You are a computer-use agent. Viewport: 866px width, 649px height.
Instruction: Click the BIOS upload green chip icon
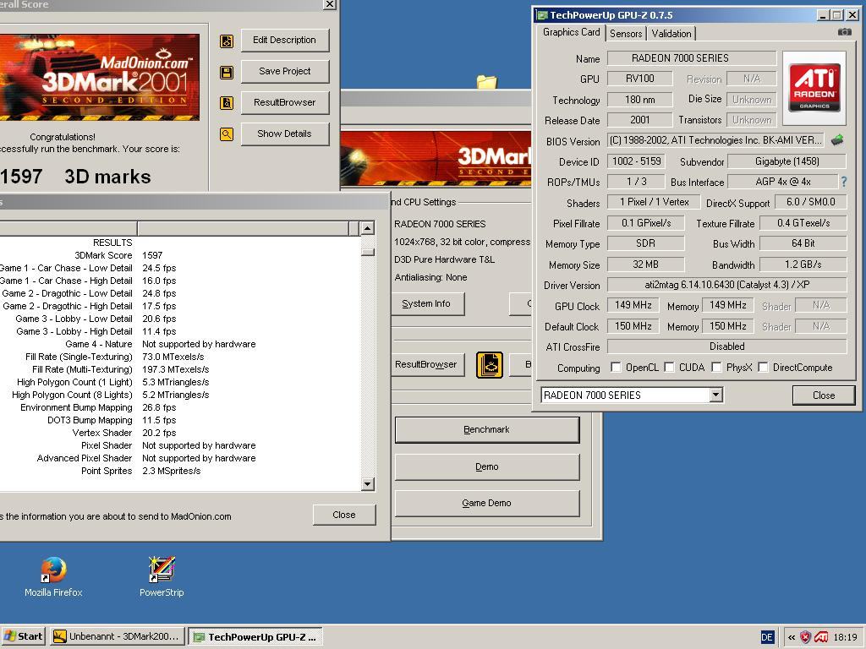837,140
